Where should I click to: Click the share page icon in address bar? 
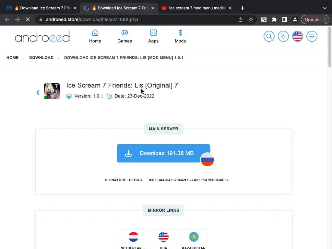241,19
